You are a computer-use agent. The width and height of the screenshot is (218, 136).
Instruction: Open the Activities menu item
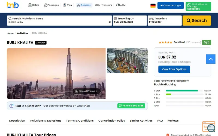click(84, 5)
